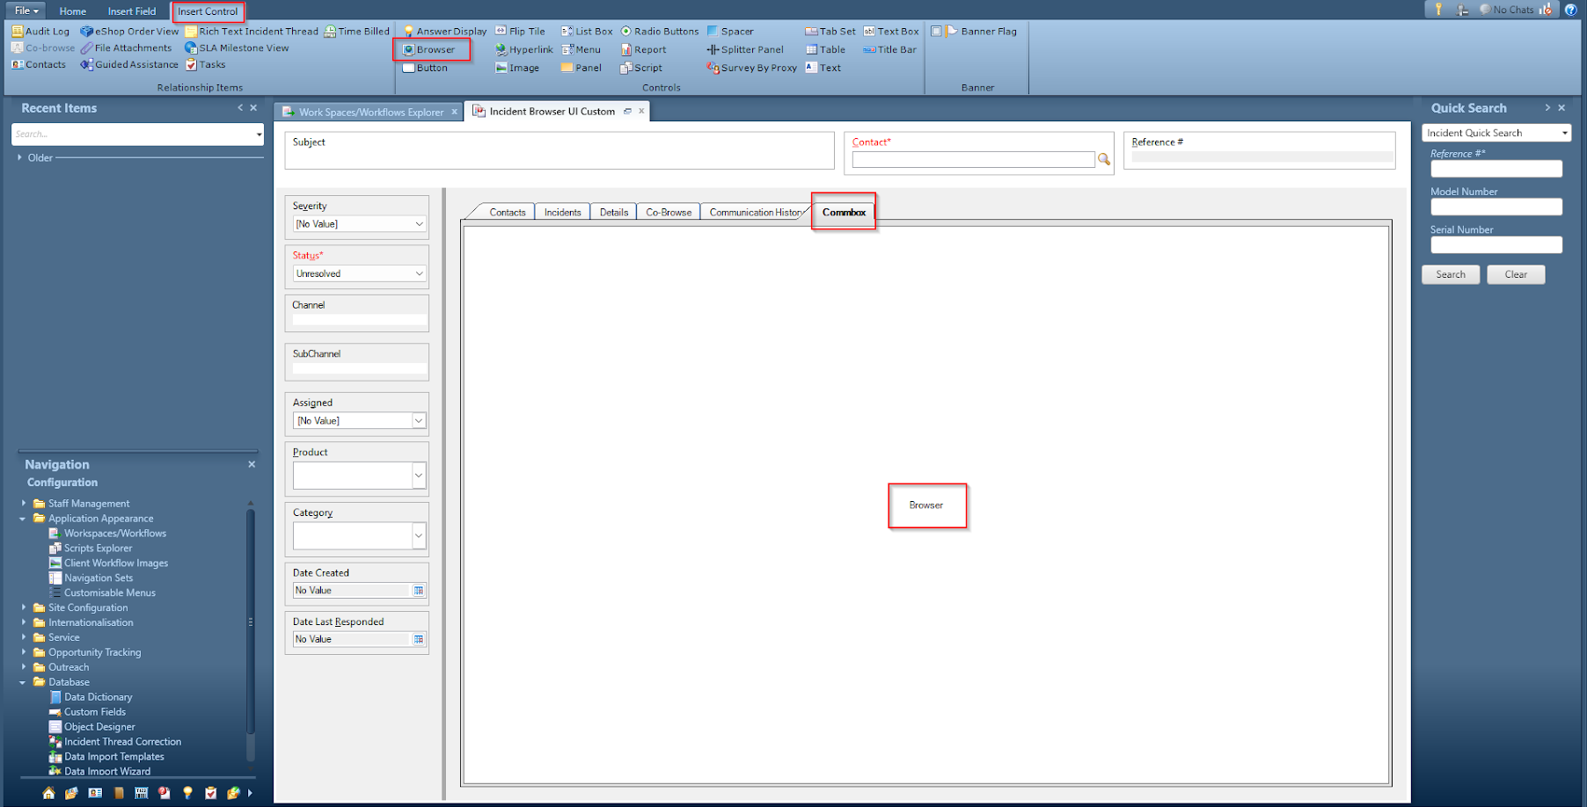Insert a Table control
Screen dimensions: 1587x807
(x=825, y=49)
